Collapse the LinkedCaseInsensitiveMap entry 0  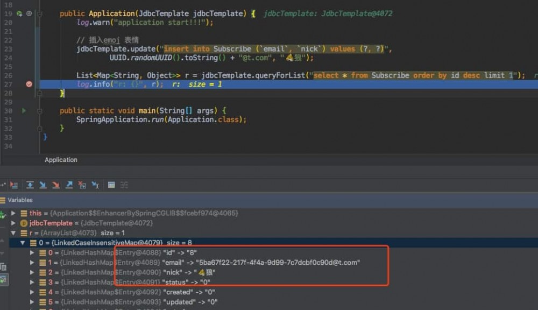point(23,243)
